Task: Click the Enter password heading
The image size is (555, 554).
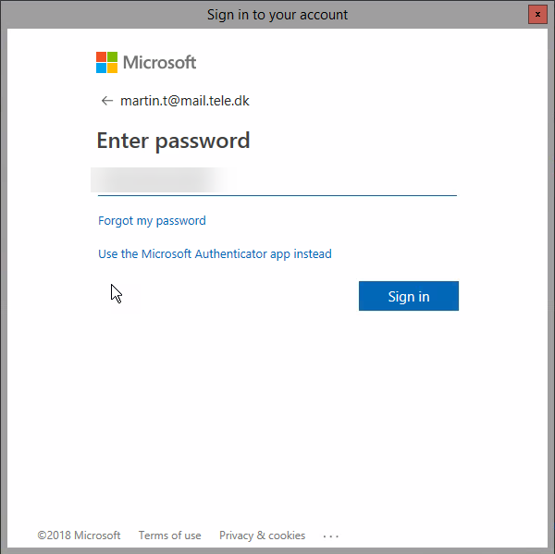Action: click(x=174, y=141)
